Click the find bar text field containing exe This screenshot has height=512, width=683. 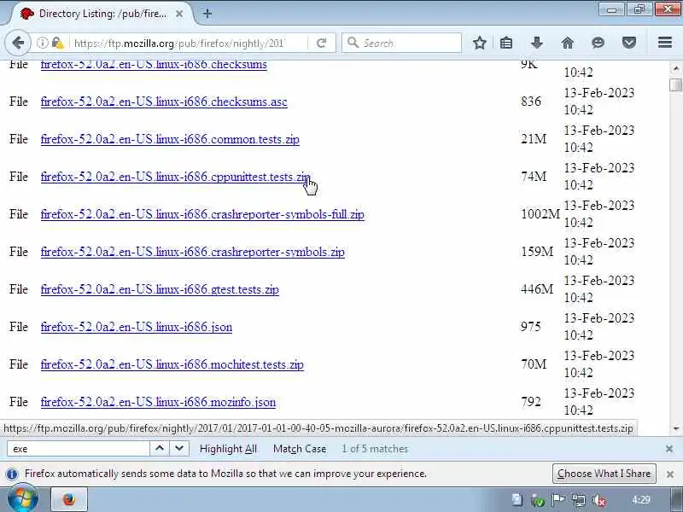coord(79,449)
